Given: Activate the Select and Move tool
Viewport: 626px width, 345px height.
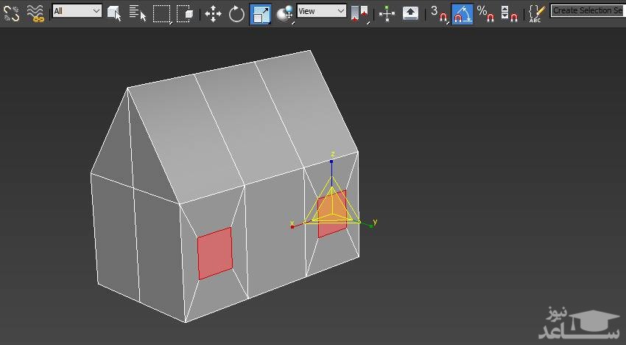Looking at the screenshot, I should point(213,13).
